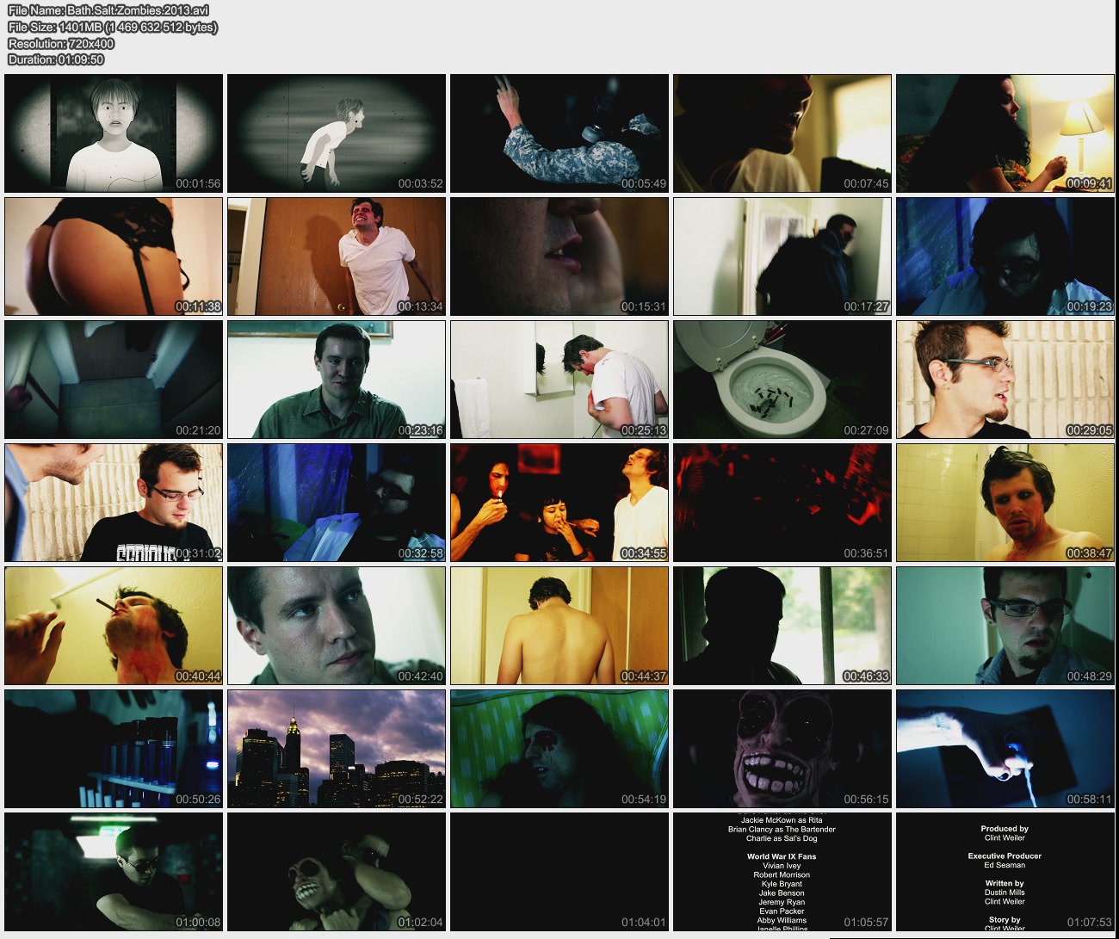
Task: Open the woman beside lamp thumbnail at 00:09:41
Action: point(1005,133)
